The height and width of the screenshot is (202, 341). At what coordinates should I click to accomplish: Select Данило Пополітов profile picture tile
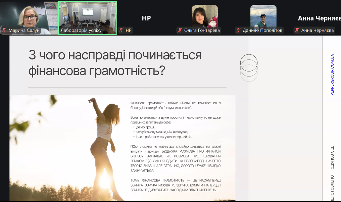click(x=263, y=15)
